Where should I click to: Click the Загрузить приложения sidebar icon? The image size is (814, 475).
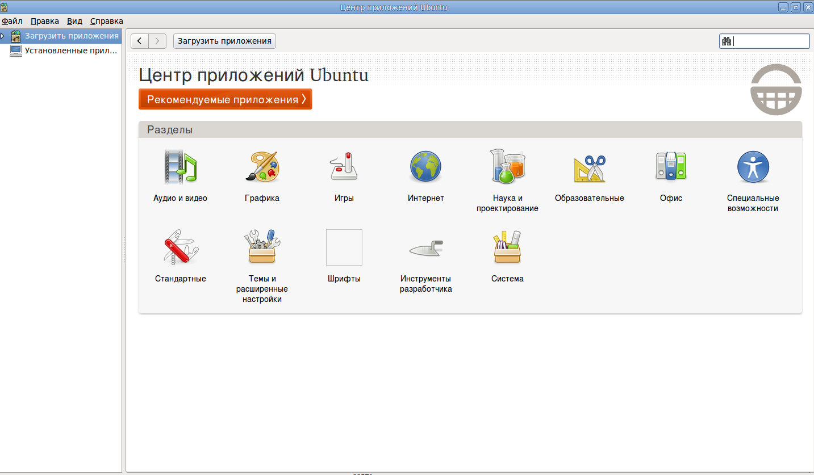tap(16, 36)
